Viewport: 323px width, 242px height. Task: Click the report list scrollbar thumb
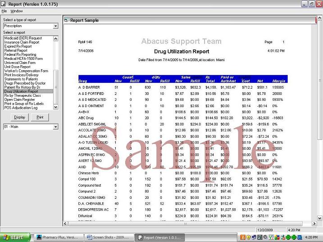[x=55, y=87]
